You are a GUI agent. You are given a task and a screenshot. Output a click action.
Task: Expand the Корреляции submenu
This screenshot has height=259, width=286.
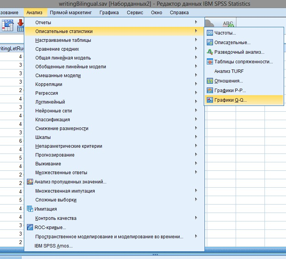point(114,84)
